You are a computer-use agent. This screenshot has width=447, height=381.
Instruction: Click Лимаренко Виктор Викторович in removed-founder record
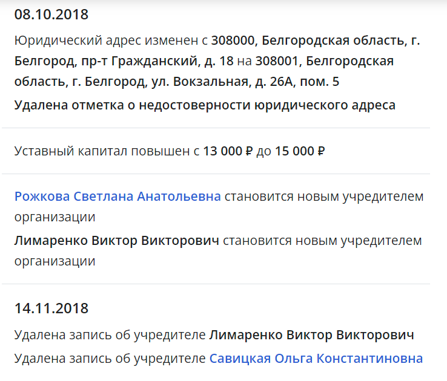(311, 335)
